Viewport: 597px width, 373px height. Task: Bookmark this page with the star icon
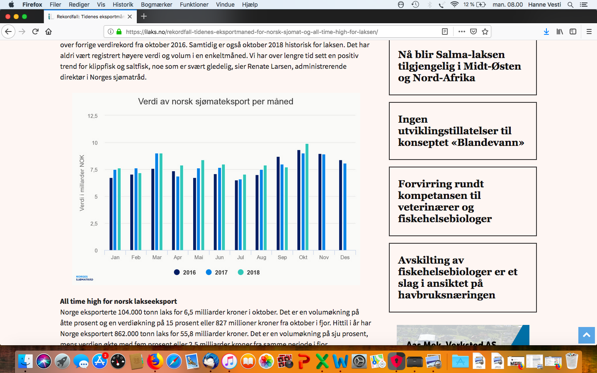(485, 31)
